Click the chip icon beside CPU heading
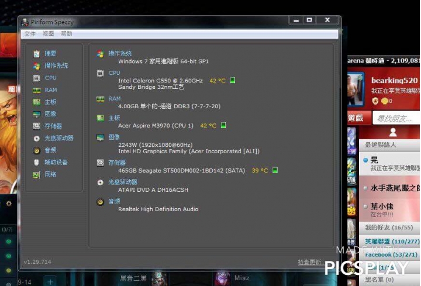Viewport: 421px width, 286px height. (101, 73)
